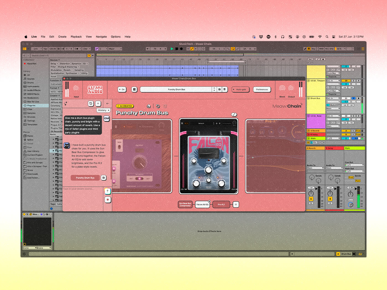
Task: Clear the chain with the eraser icon
Action: 148,106
